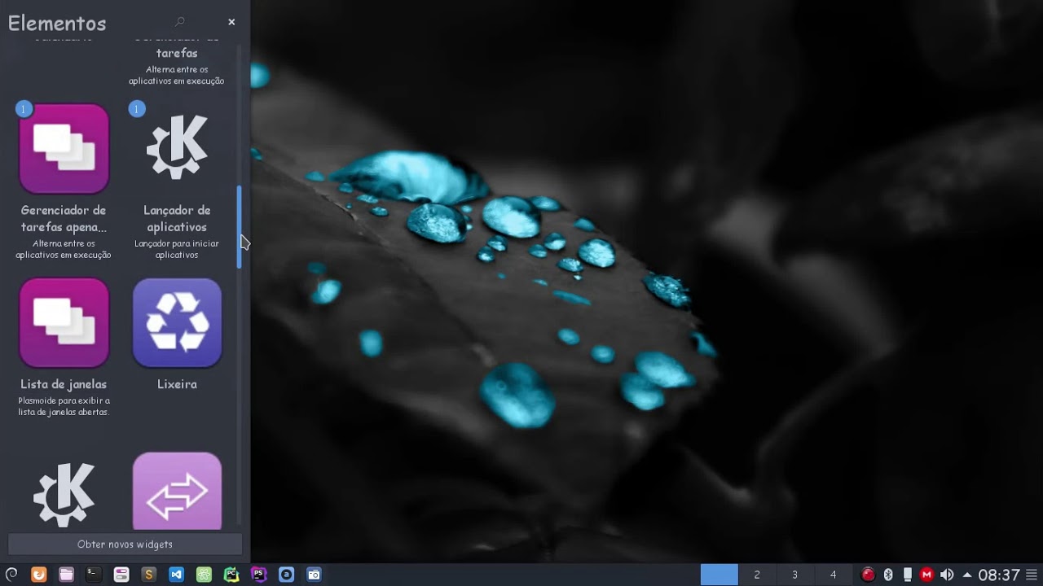
Task: Select the pink double-arrow widget icon
Action: (x=177, y=492)
